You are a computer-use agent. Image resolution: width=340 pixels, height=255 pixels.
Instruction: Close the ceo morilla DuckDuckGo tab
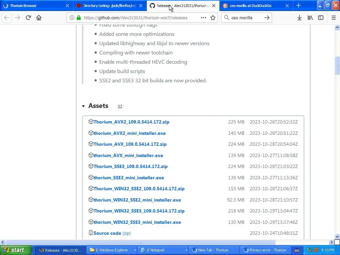click(x=287, y=6)
